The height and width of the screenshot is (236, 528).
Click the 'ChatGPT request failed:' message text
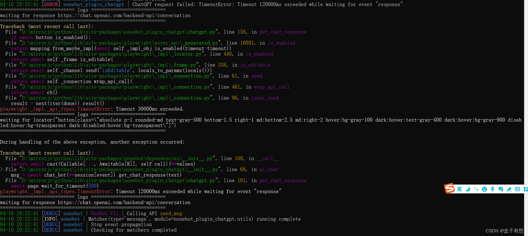(164, 4)
